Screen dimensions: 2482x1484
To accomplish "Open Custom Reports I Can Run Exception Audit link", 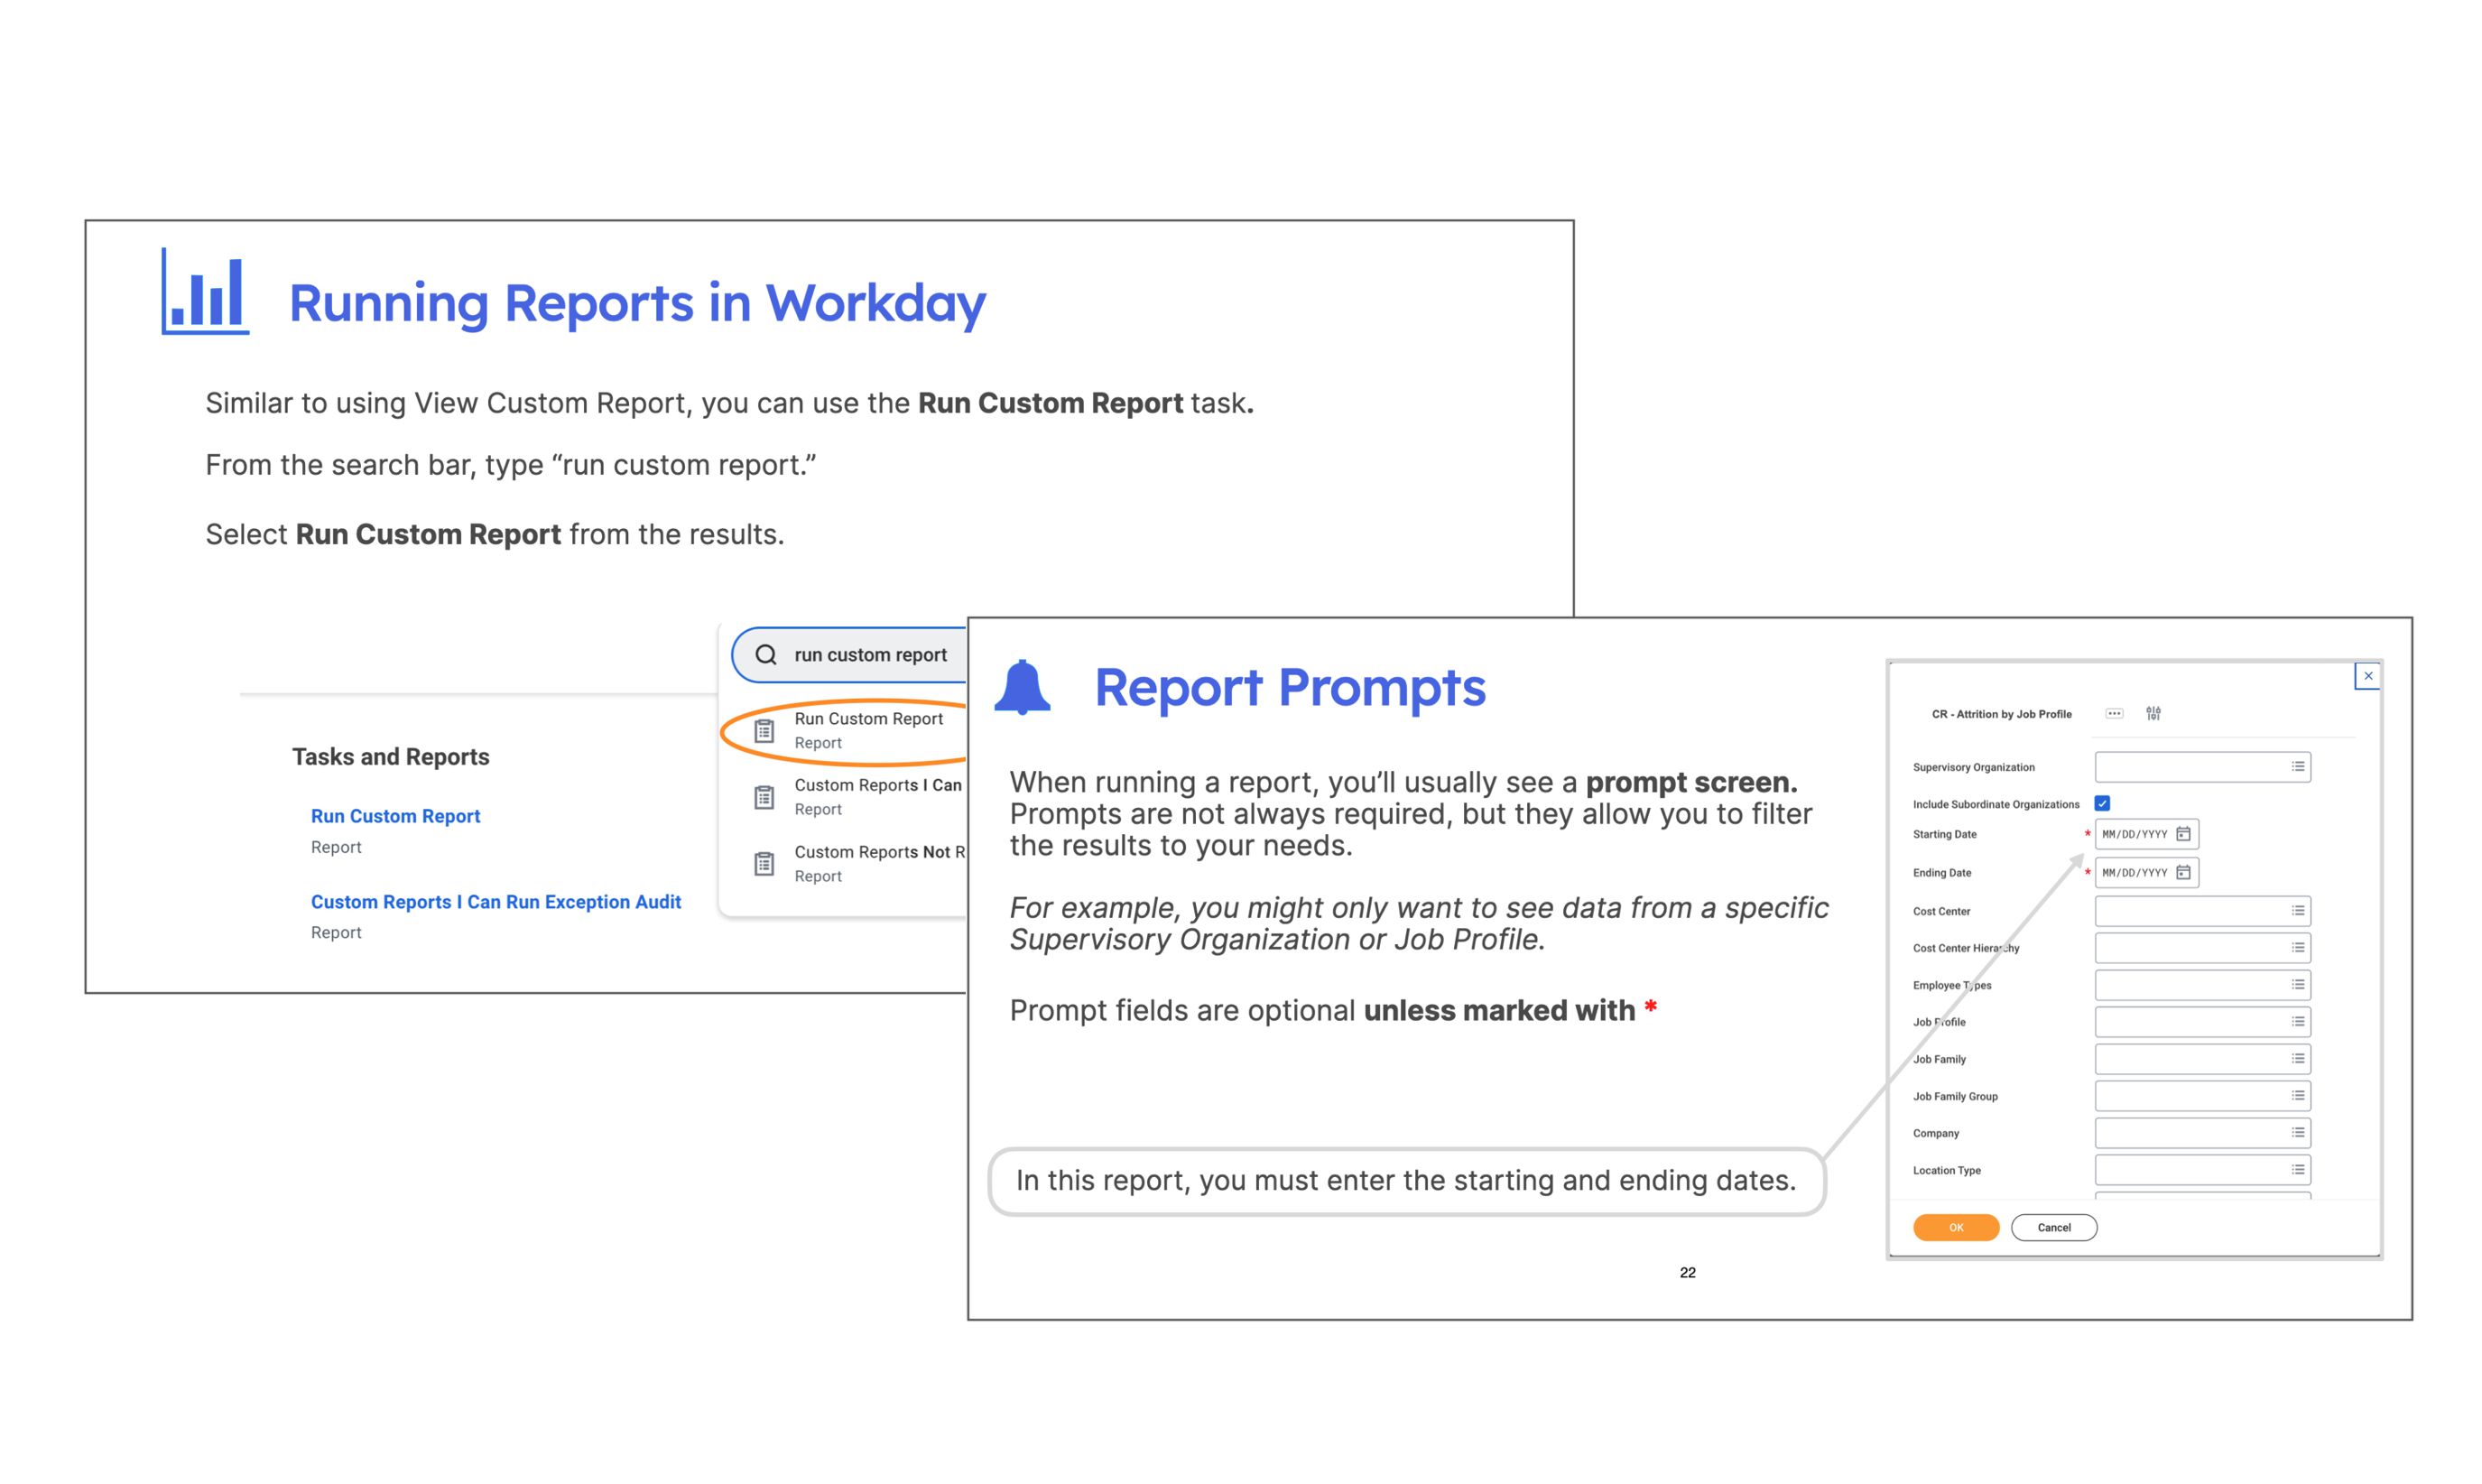I will click(495, 902).
